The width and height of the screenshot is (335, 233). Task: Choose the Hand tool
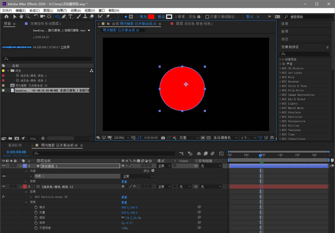pos(21,16)
